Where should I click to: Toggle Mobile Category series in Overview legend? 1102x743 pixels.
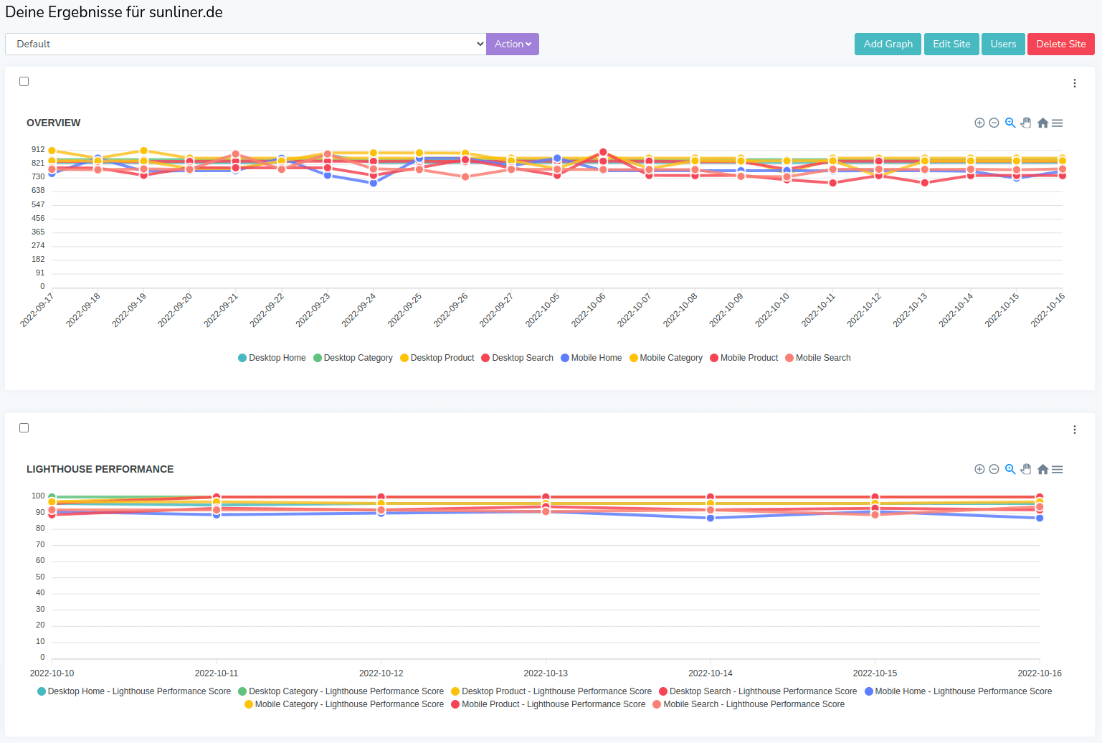(666, 358)
